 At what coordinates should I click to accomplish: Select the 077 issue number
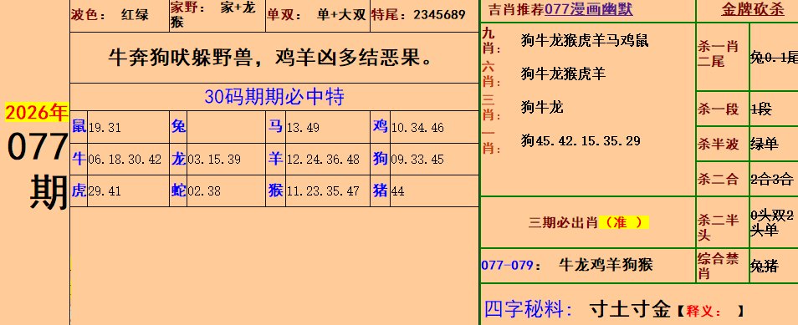38,147
